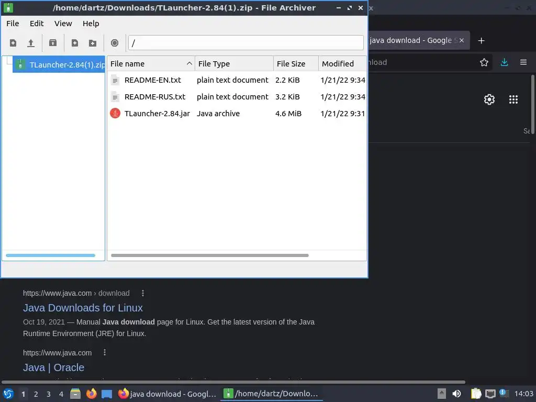536x402 pixels.
Task: Open the View menu
Action: click(x=63, y=24)
